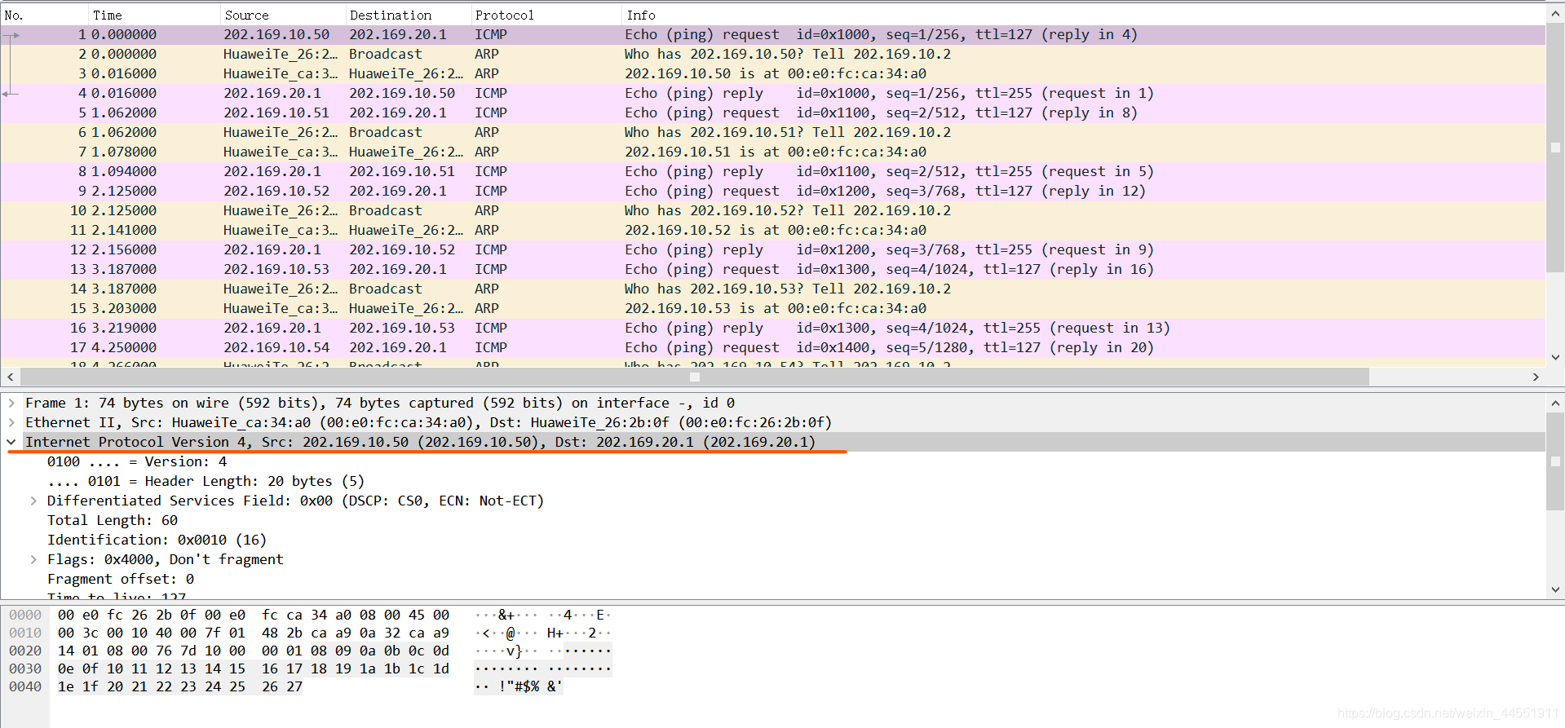Sort packets by the Info column header
The width and height of the screenshot is (1565, 728).
coord(1083,15)
